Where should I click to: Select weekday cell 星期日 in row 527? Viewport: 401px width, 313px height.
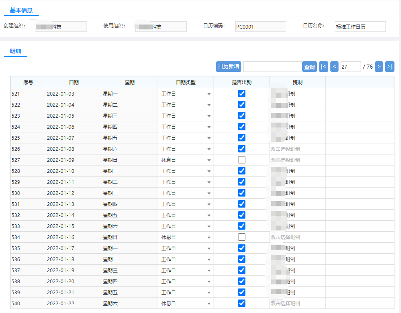click(130, 160)
